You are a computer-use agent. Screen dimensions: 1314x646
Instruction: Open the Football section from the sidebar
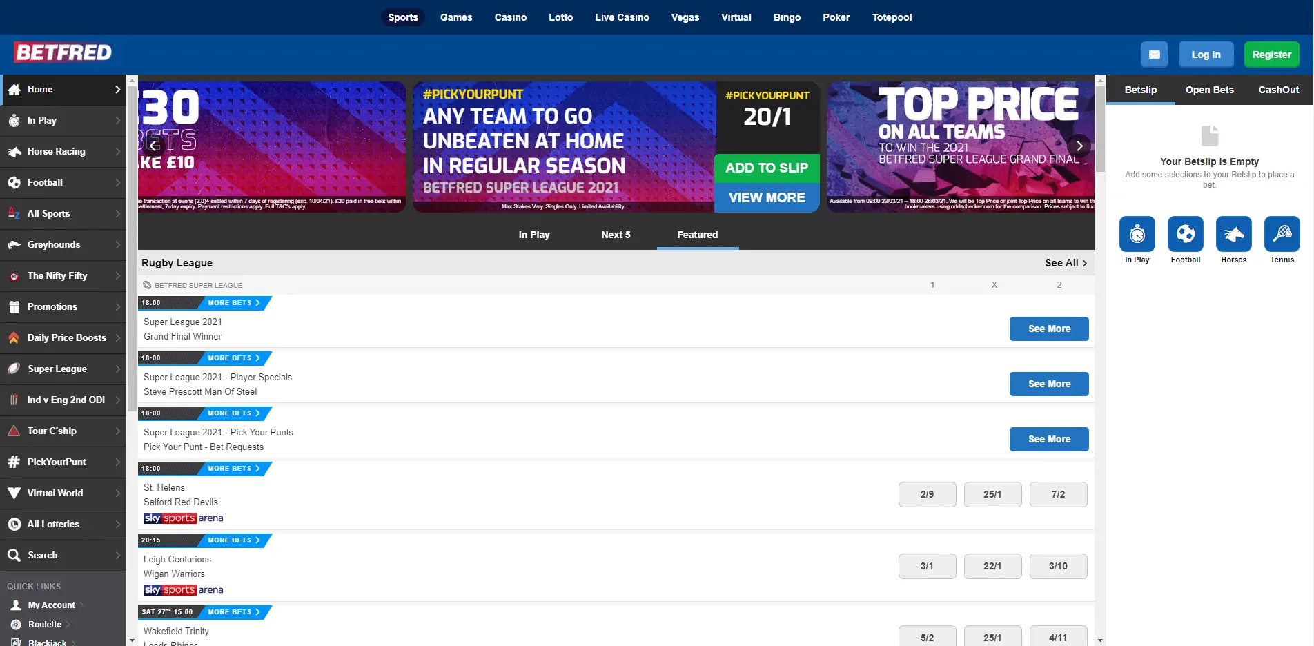pos(14,182)
